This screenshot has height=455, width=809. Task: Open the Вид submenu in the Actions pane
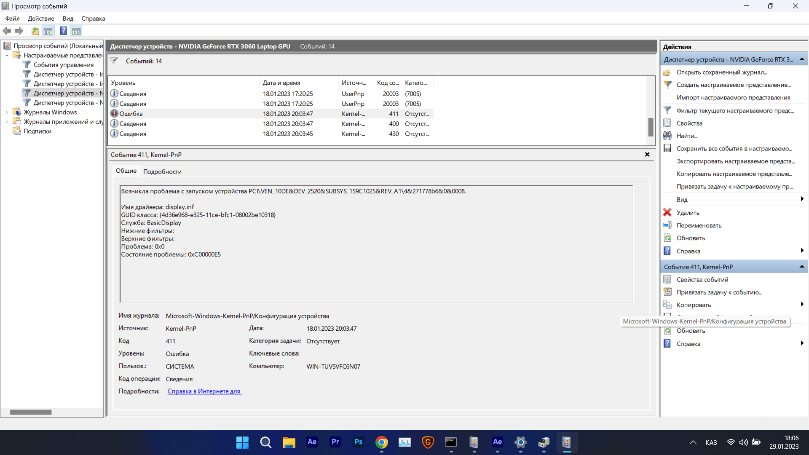click(x=734, y=199)
